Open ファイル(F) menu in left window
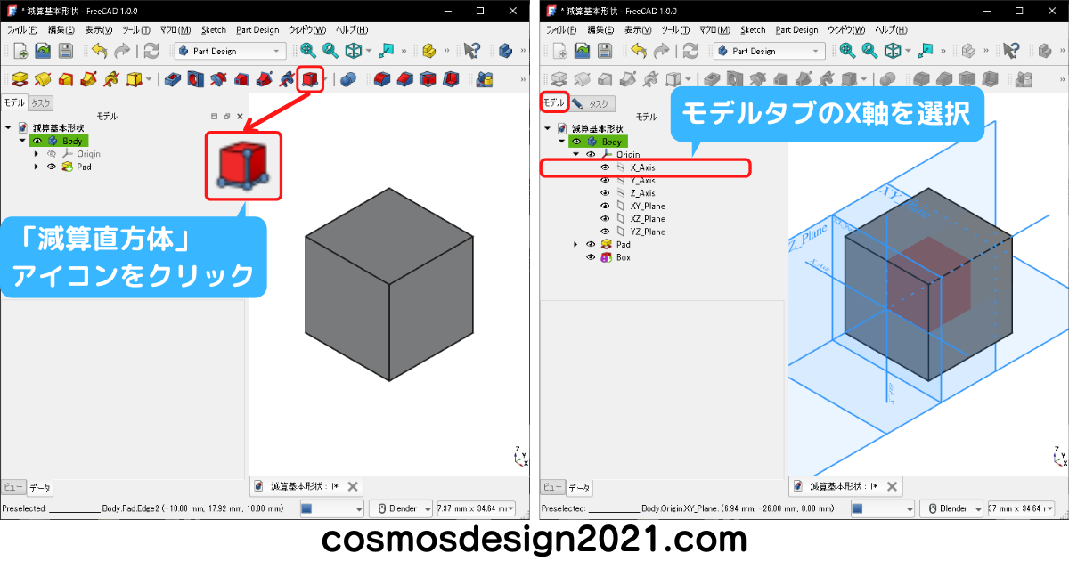The image size is (1069, 561). 22,29
